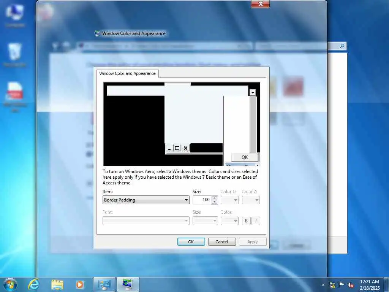Viewport: 389px width, 292px height.
Task: Increase Border Padding size with up arrow
Action: 215,198
